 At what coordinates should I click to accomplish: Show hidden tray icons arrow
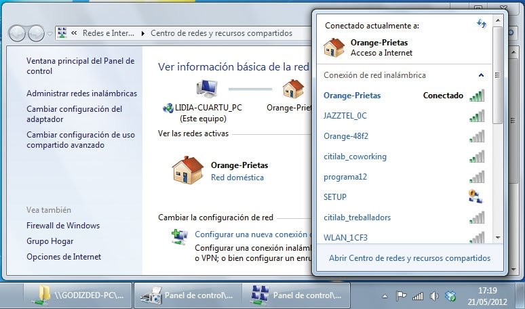(x=385, y=296)
